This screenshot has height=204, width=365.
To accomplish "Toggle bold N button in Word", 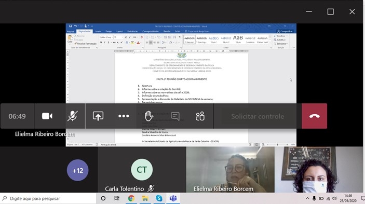I will coord(101,43).
